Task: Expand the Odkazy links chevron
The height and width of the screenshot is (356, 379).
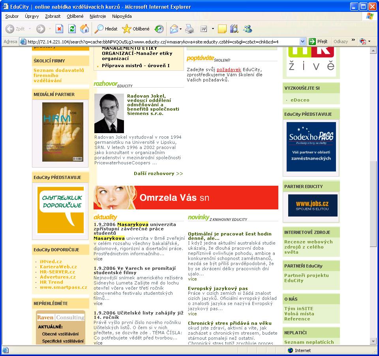Action: [353, 40]
